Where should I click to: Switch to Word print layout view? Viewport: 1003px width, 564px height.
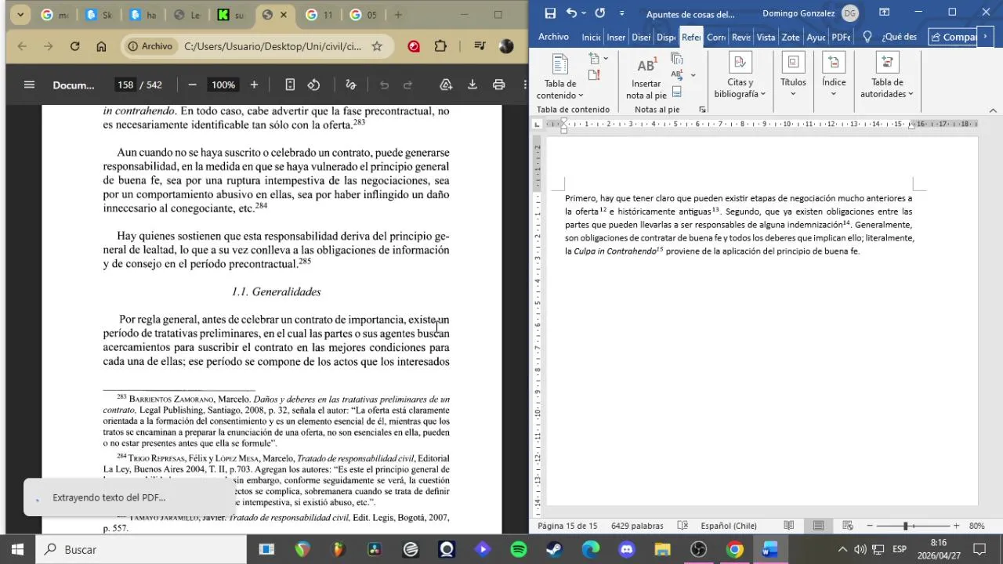point(818,526)
